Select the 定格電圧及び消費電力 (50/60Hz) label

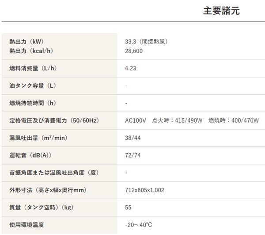coord(53,120)
